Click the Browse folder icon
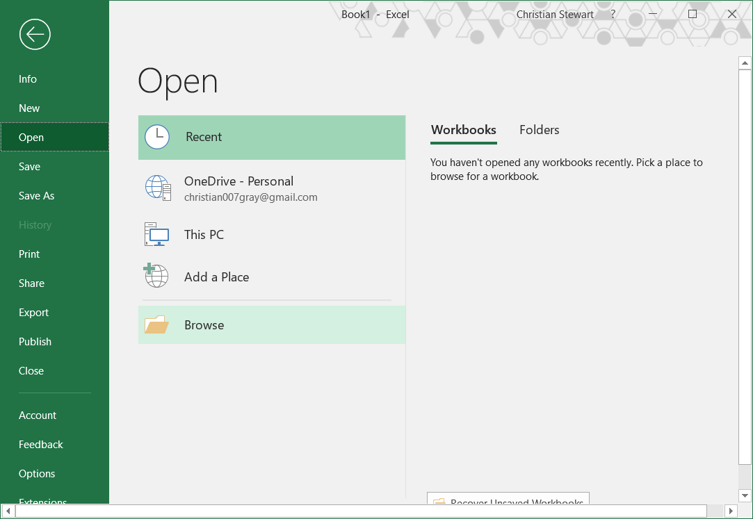 click(156, 324)
